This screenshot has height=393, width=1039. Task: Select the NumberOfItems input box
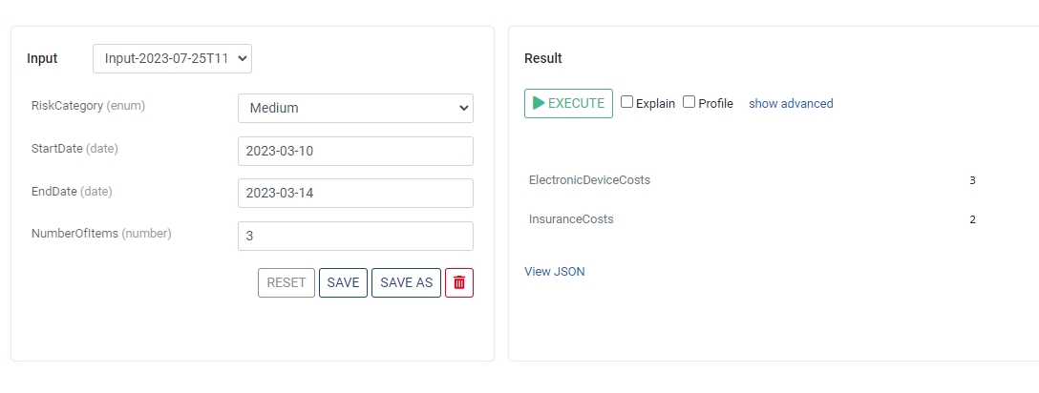[x=355, y=236]
